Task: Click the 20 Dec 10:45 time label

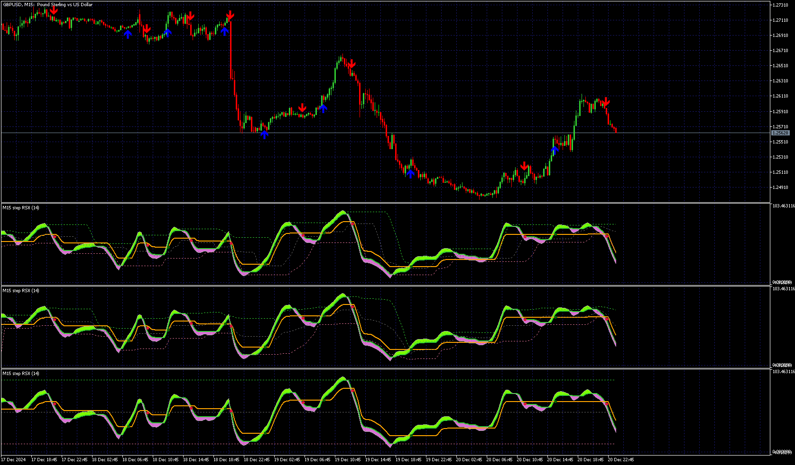Action: coord(530,459)
